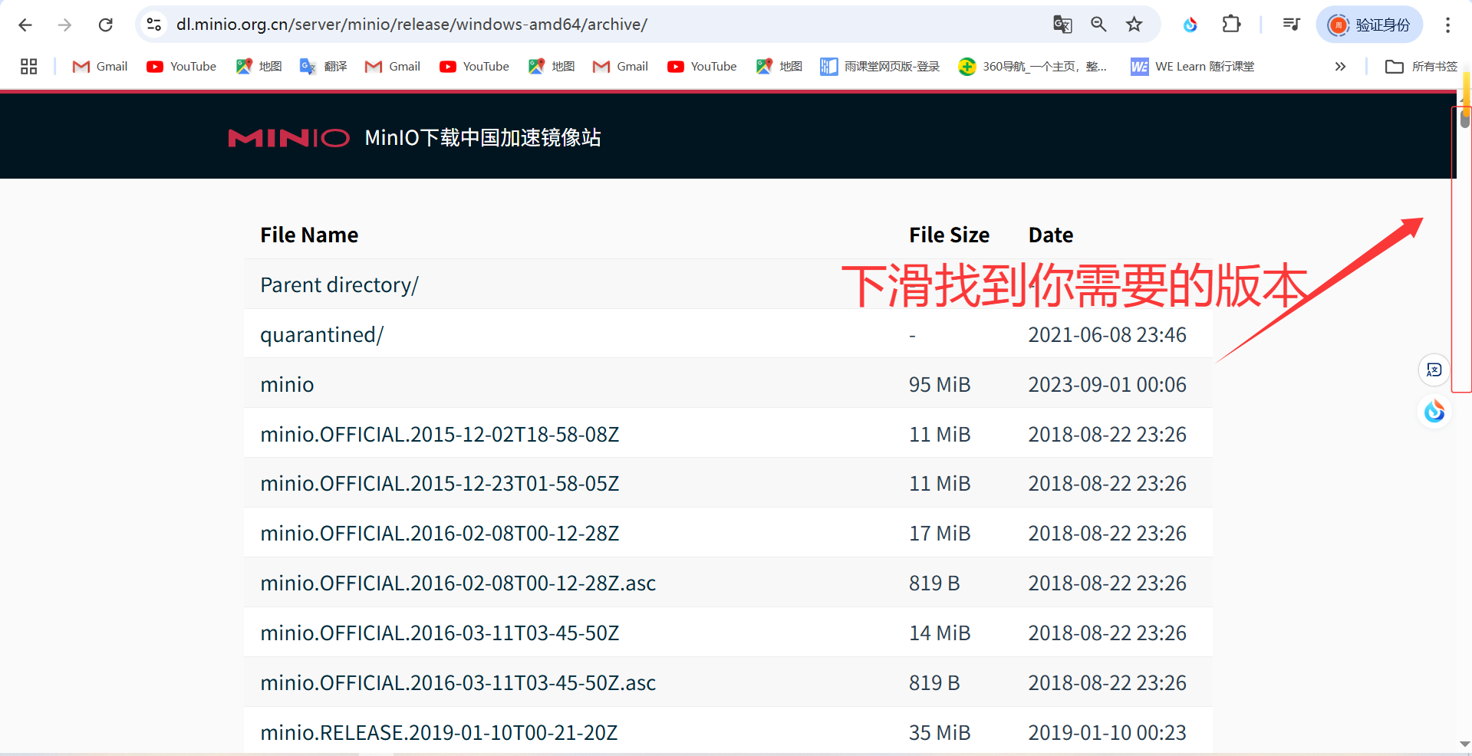Click the floating translate widget icon
This screenshot has width=1472, height=756.
pos(1434,370)
